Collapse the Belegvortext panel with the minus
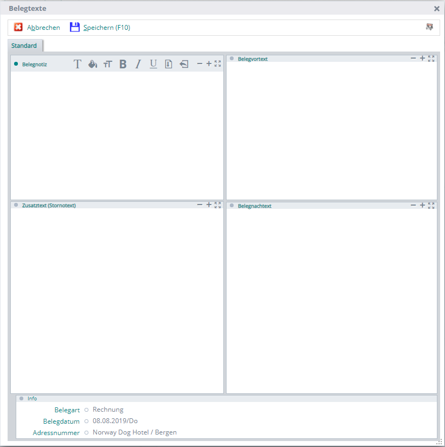Viewport: 445px width, 447px height. [413, 58]
